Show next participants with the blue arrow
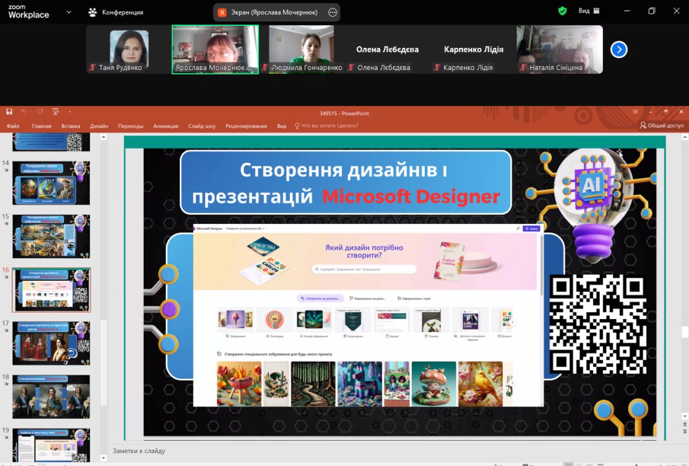This screenshot has height=466, width=689. point(618,49)
